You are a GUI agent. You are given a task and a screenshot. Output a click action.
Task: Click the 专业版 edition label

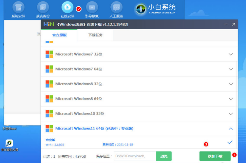50,140
